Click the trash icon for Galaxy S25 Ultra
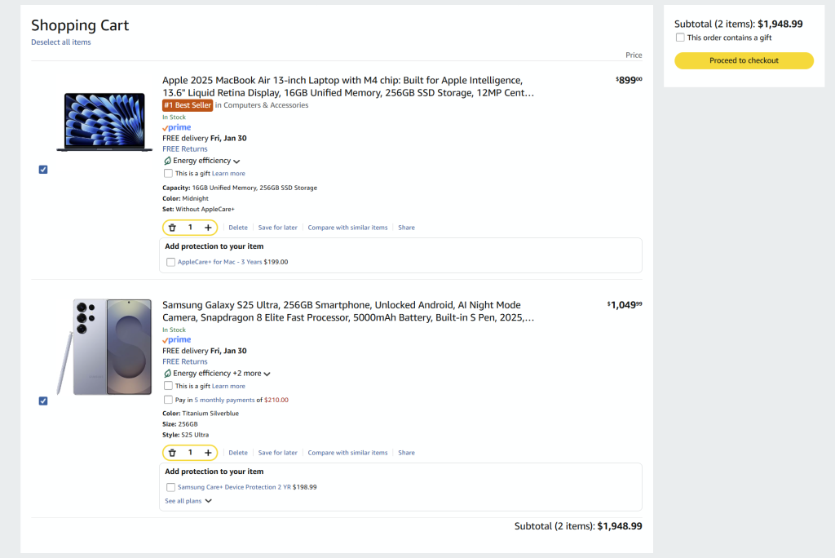835x558 pixels. click(172, 453)
